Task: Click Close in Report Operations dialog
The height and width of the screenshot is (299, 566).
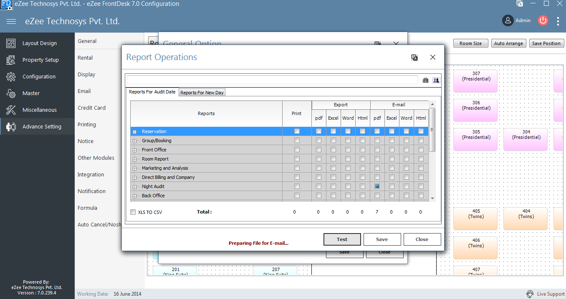Action: 422,239
